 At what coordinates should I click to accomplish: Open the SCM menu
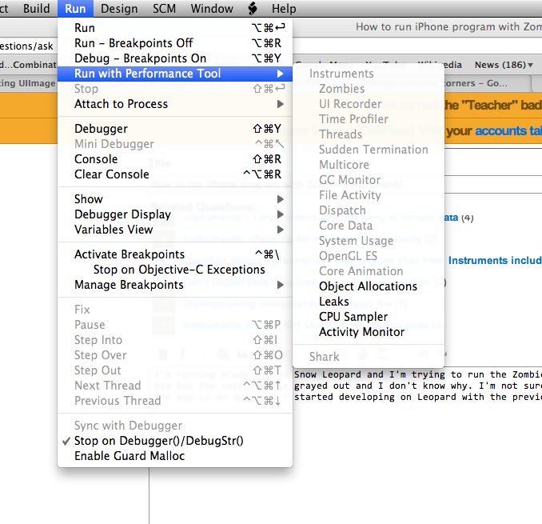point(164,8)
